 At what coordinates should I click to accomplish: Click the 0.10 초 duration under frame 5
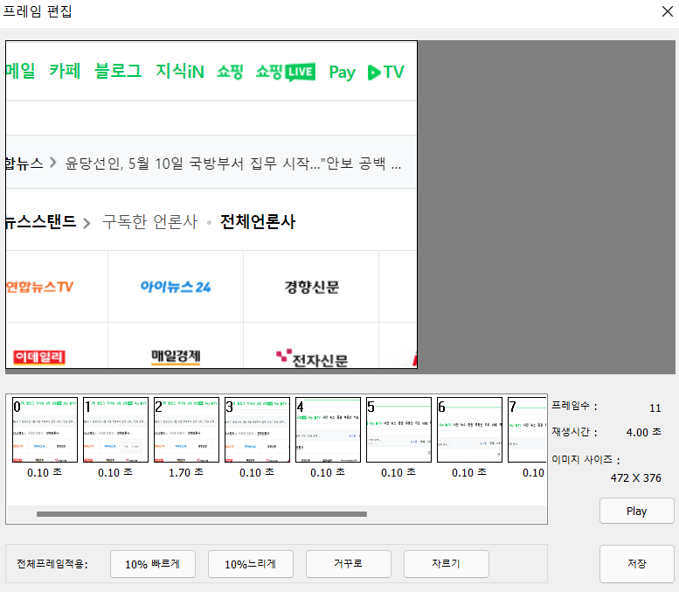point(398,472)
